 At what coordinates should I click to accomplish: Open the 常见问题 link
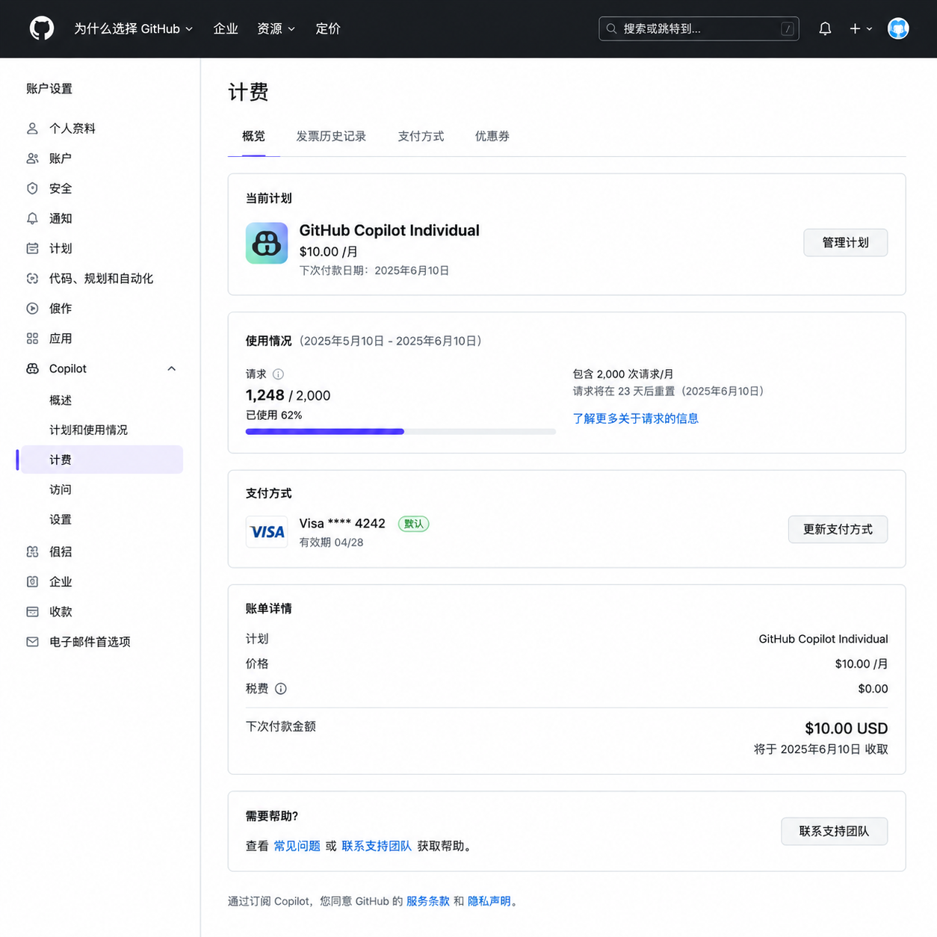click(297, 846)
